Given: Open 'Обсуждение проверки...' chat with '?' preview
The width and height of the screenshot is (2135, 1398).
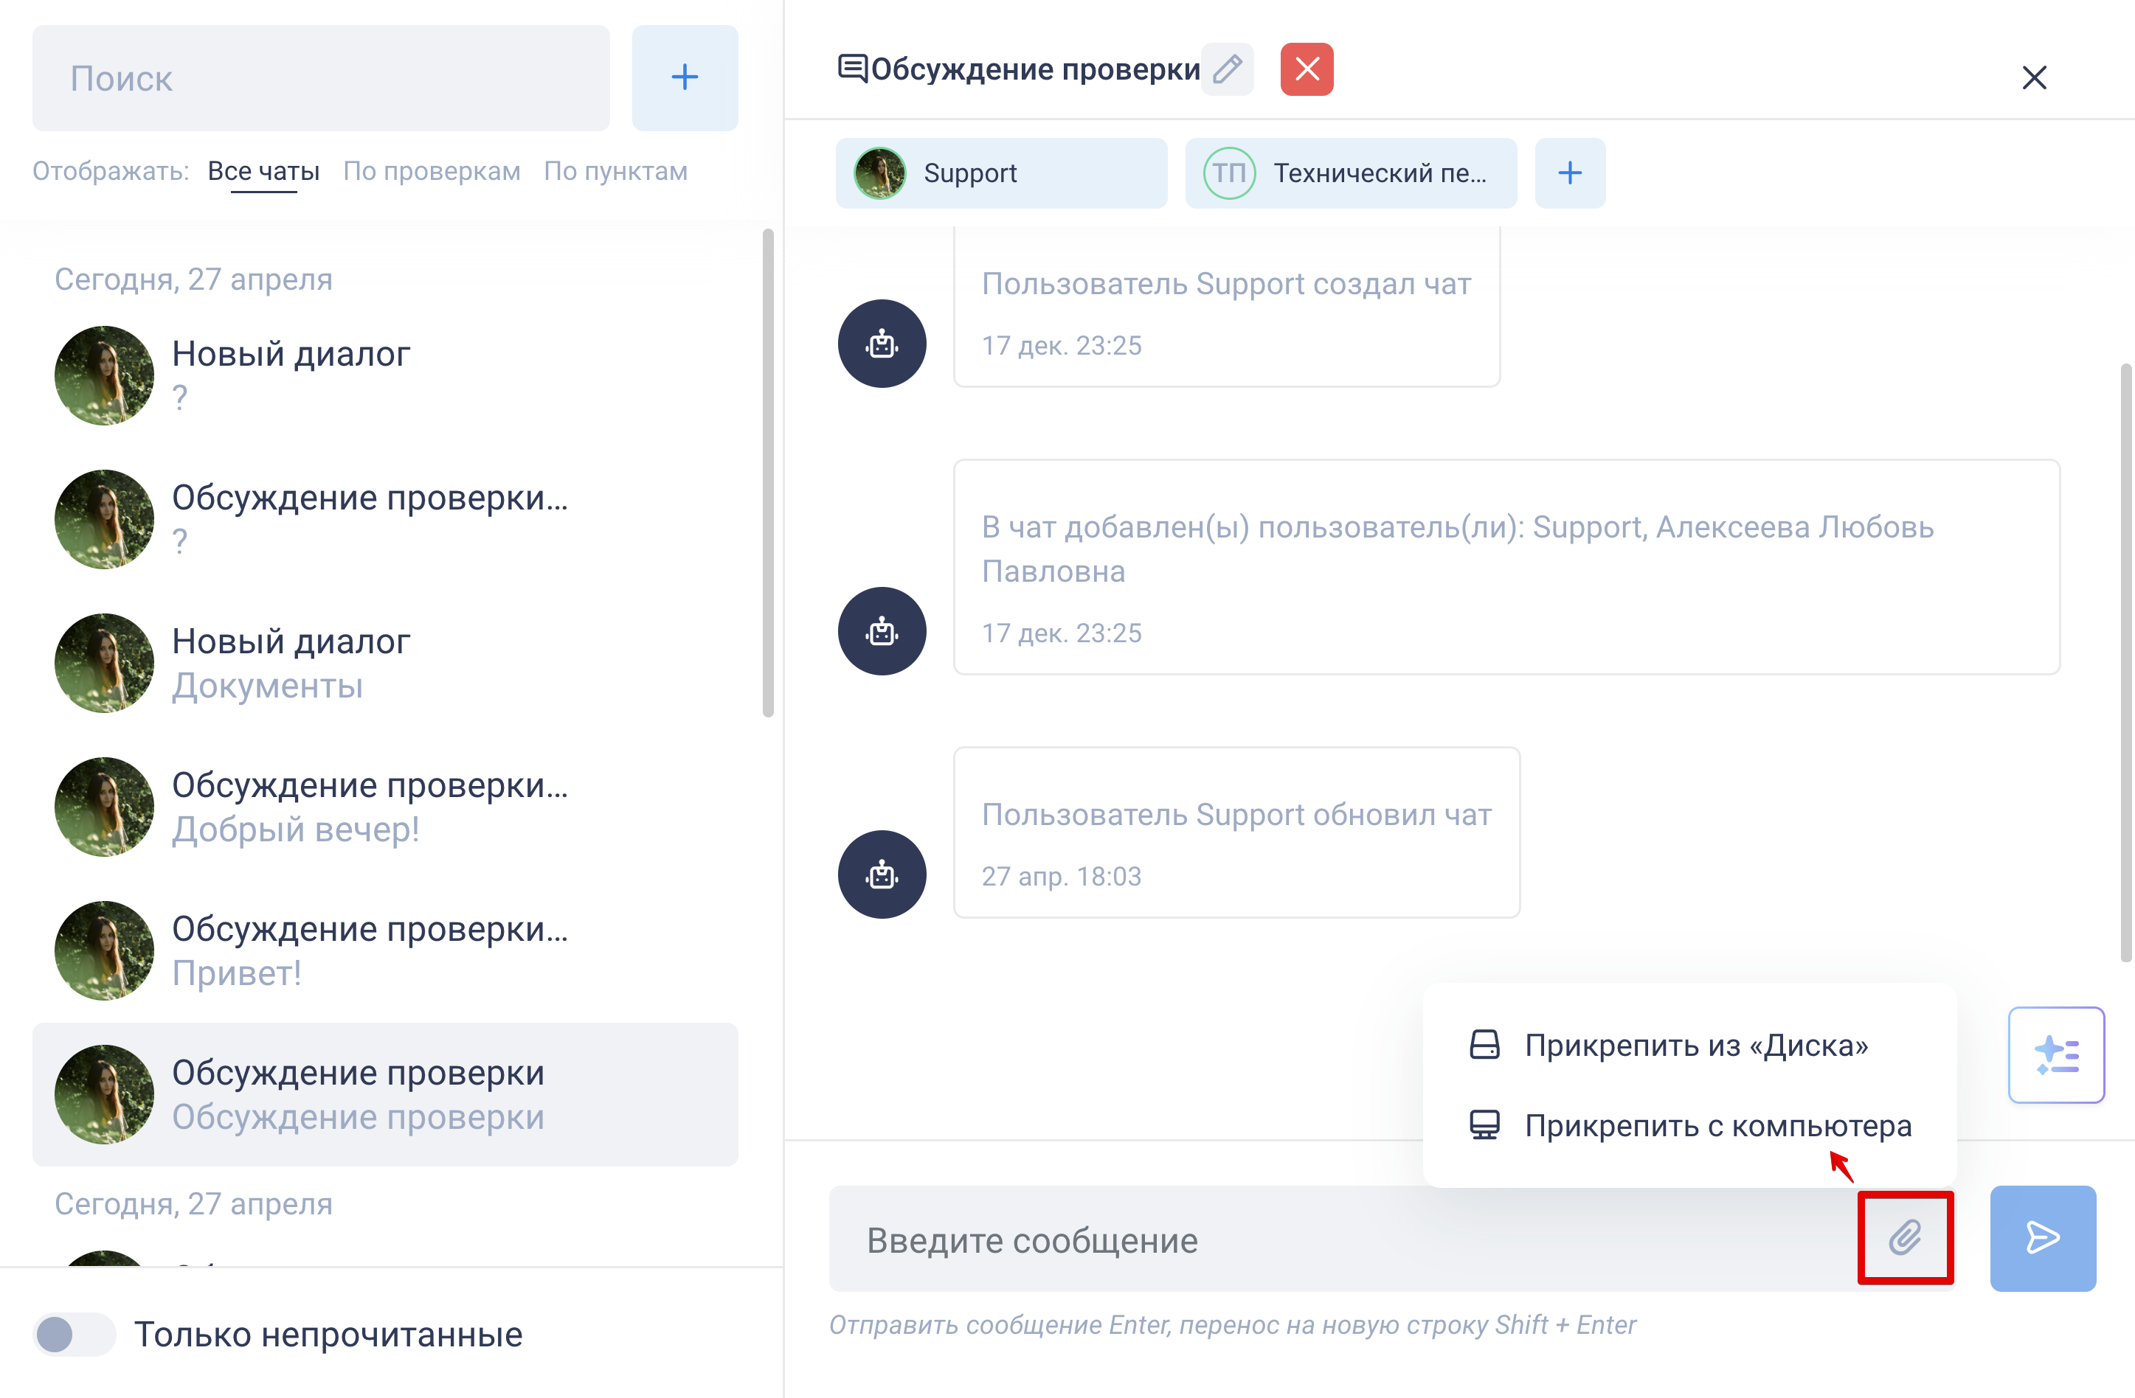Looking at the screenshot, I should click(386, 519).
